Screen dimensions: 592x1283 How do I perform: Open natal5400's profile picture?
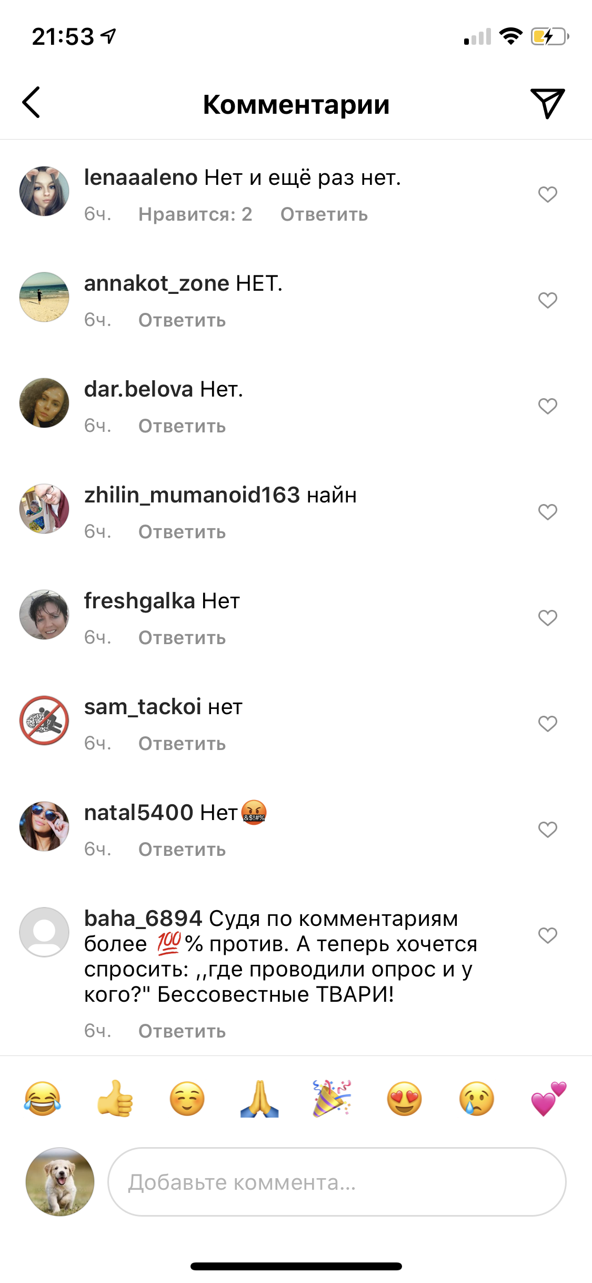pos(44,826)
